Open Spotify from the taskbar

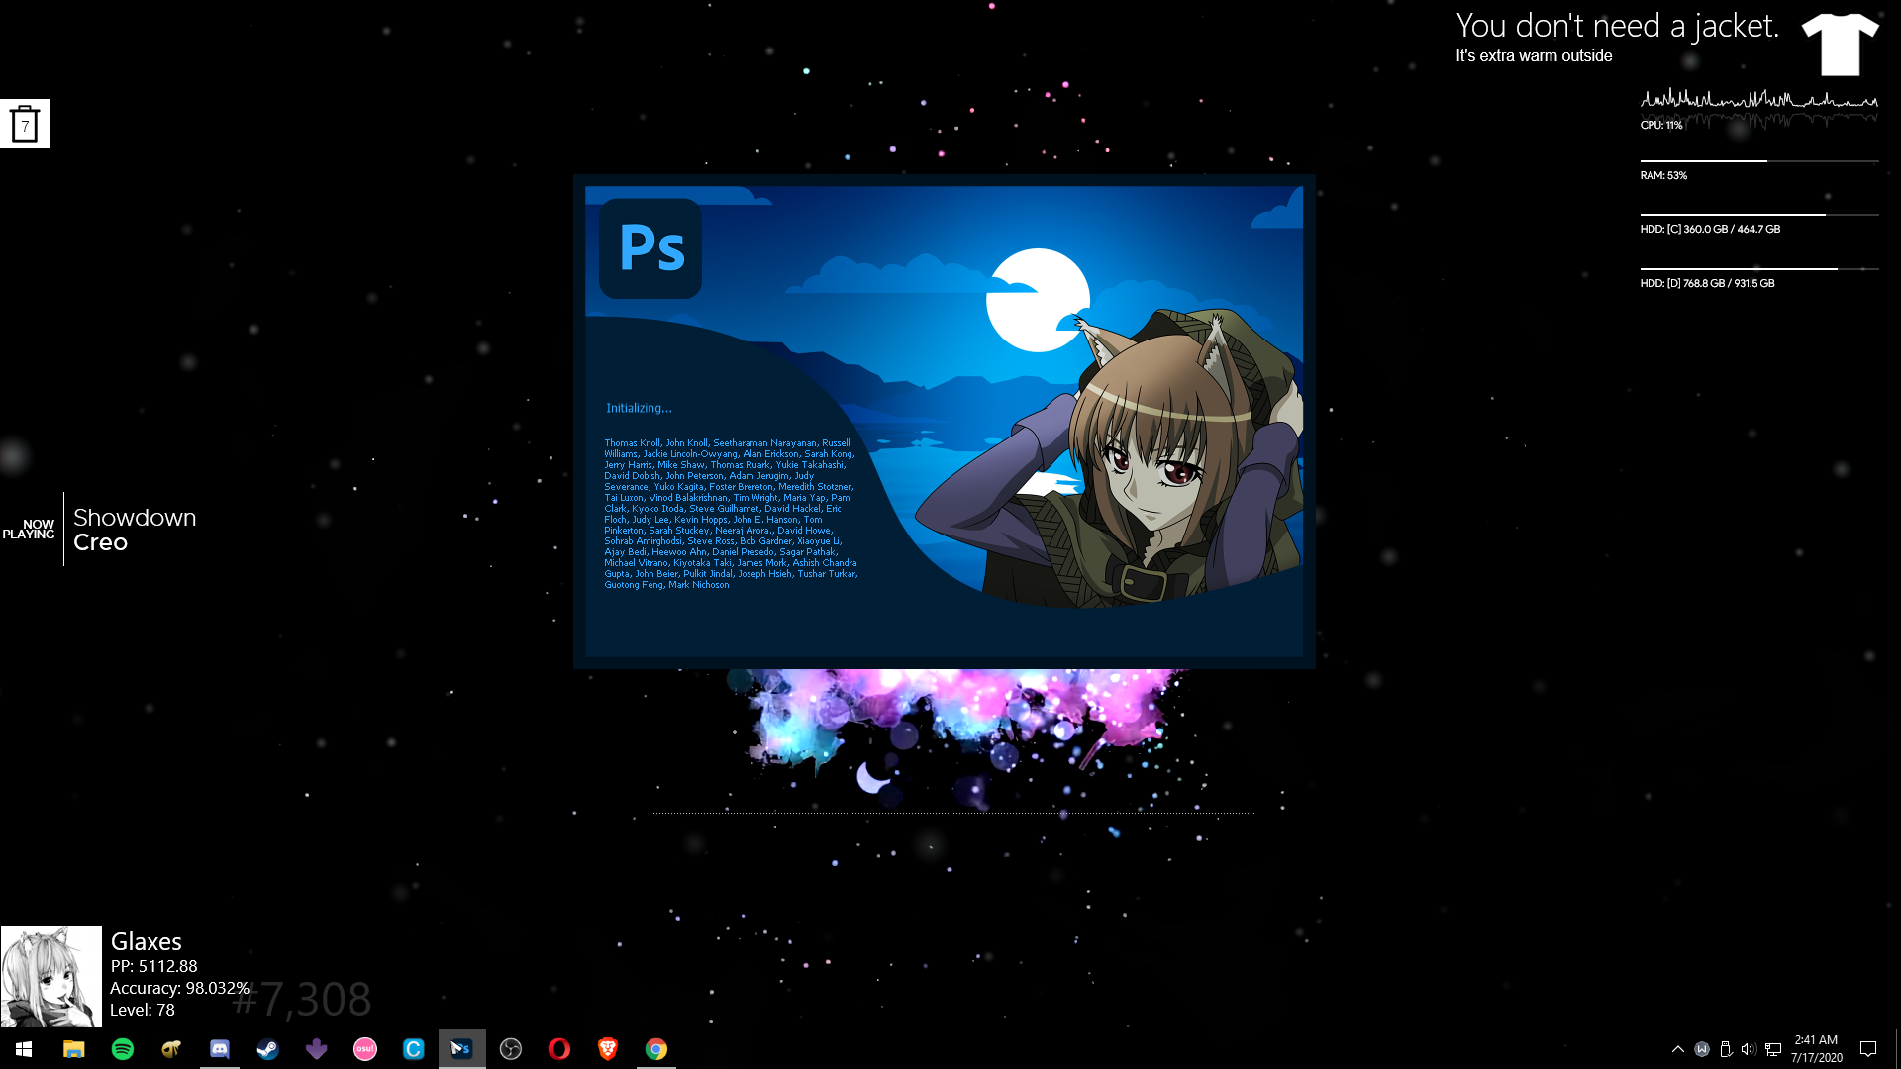pos(123,1049)
